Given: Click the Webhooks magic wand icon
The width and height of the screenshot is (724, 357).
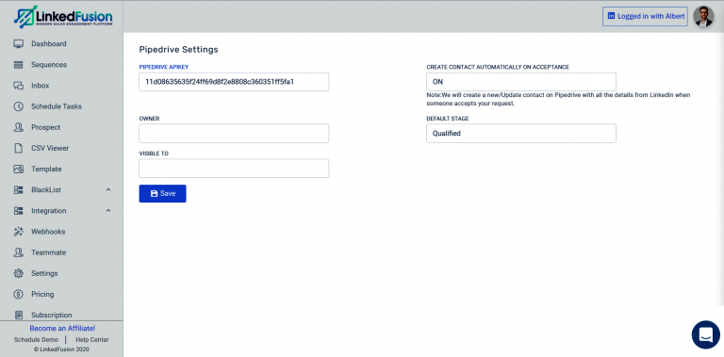Looking at the screenshot, I should 19,232.
